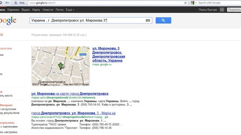Expand the Ещё dropdown menu
Image resolution: width=241 pixels, height=135 pixels.
[x=70, y=10]
